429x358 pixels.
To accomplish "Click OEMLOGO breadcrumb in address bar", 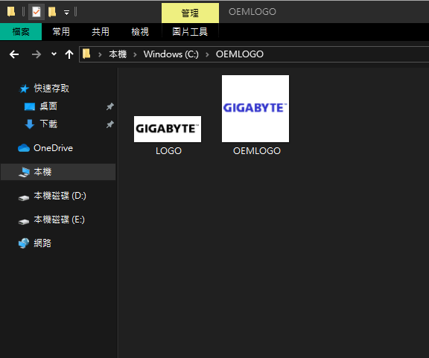I will [240, 54].
